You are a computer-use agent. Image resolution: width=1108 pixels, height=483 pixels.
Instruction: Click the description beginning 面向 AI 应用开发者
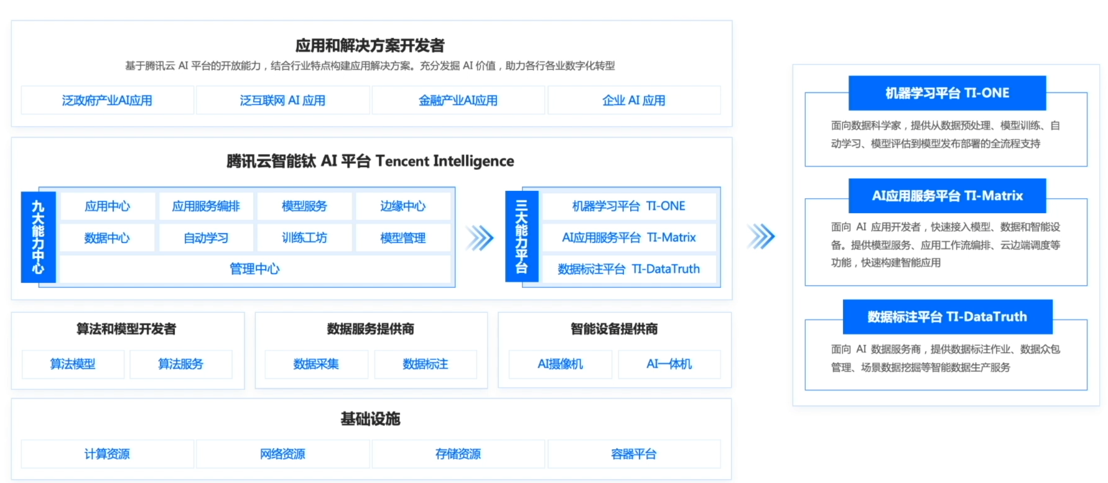[x=946, y=245]
